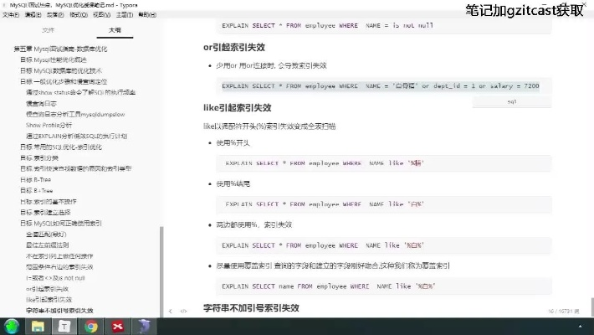The width and height of the screenshot is (594, 335).
Task: Open the Windows Start button
Action: (x=12, y=327)
